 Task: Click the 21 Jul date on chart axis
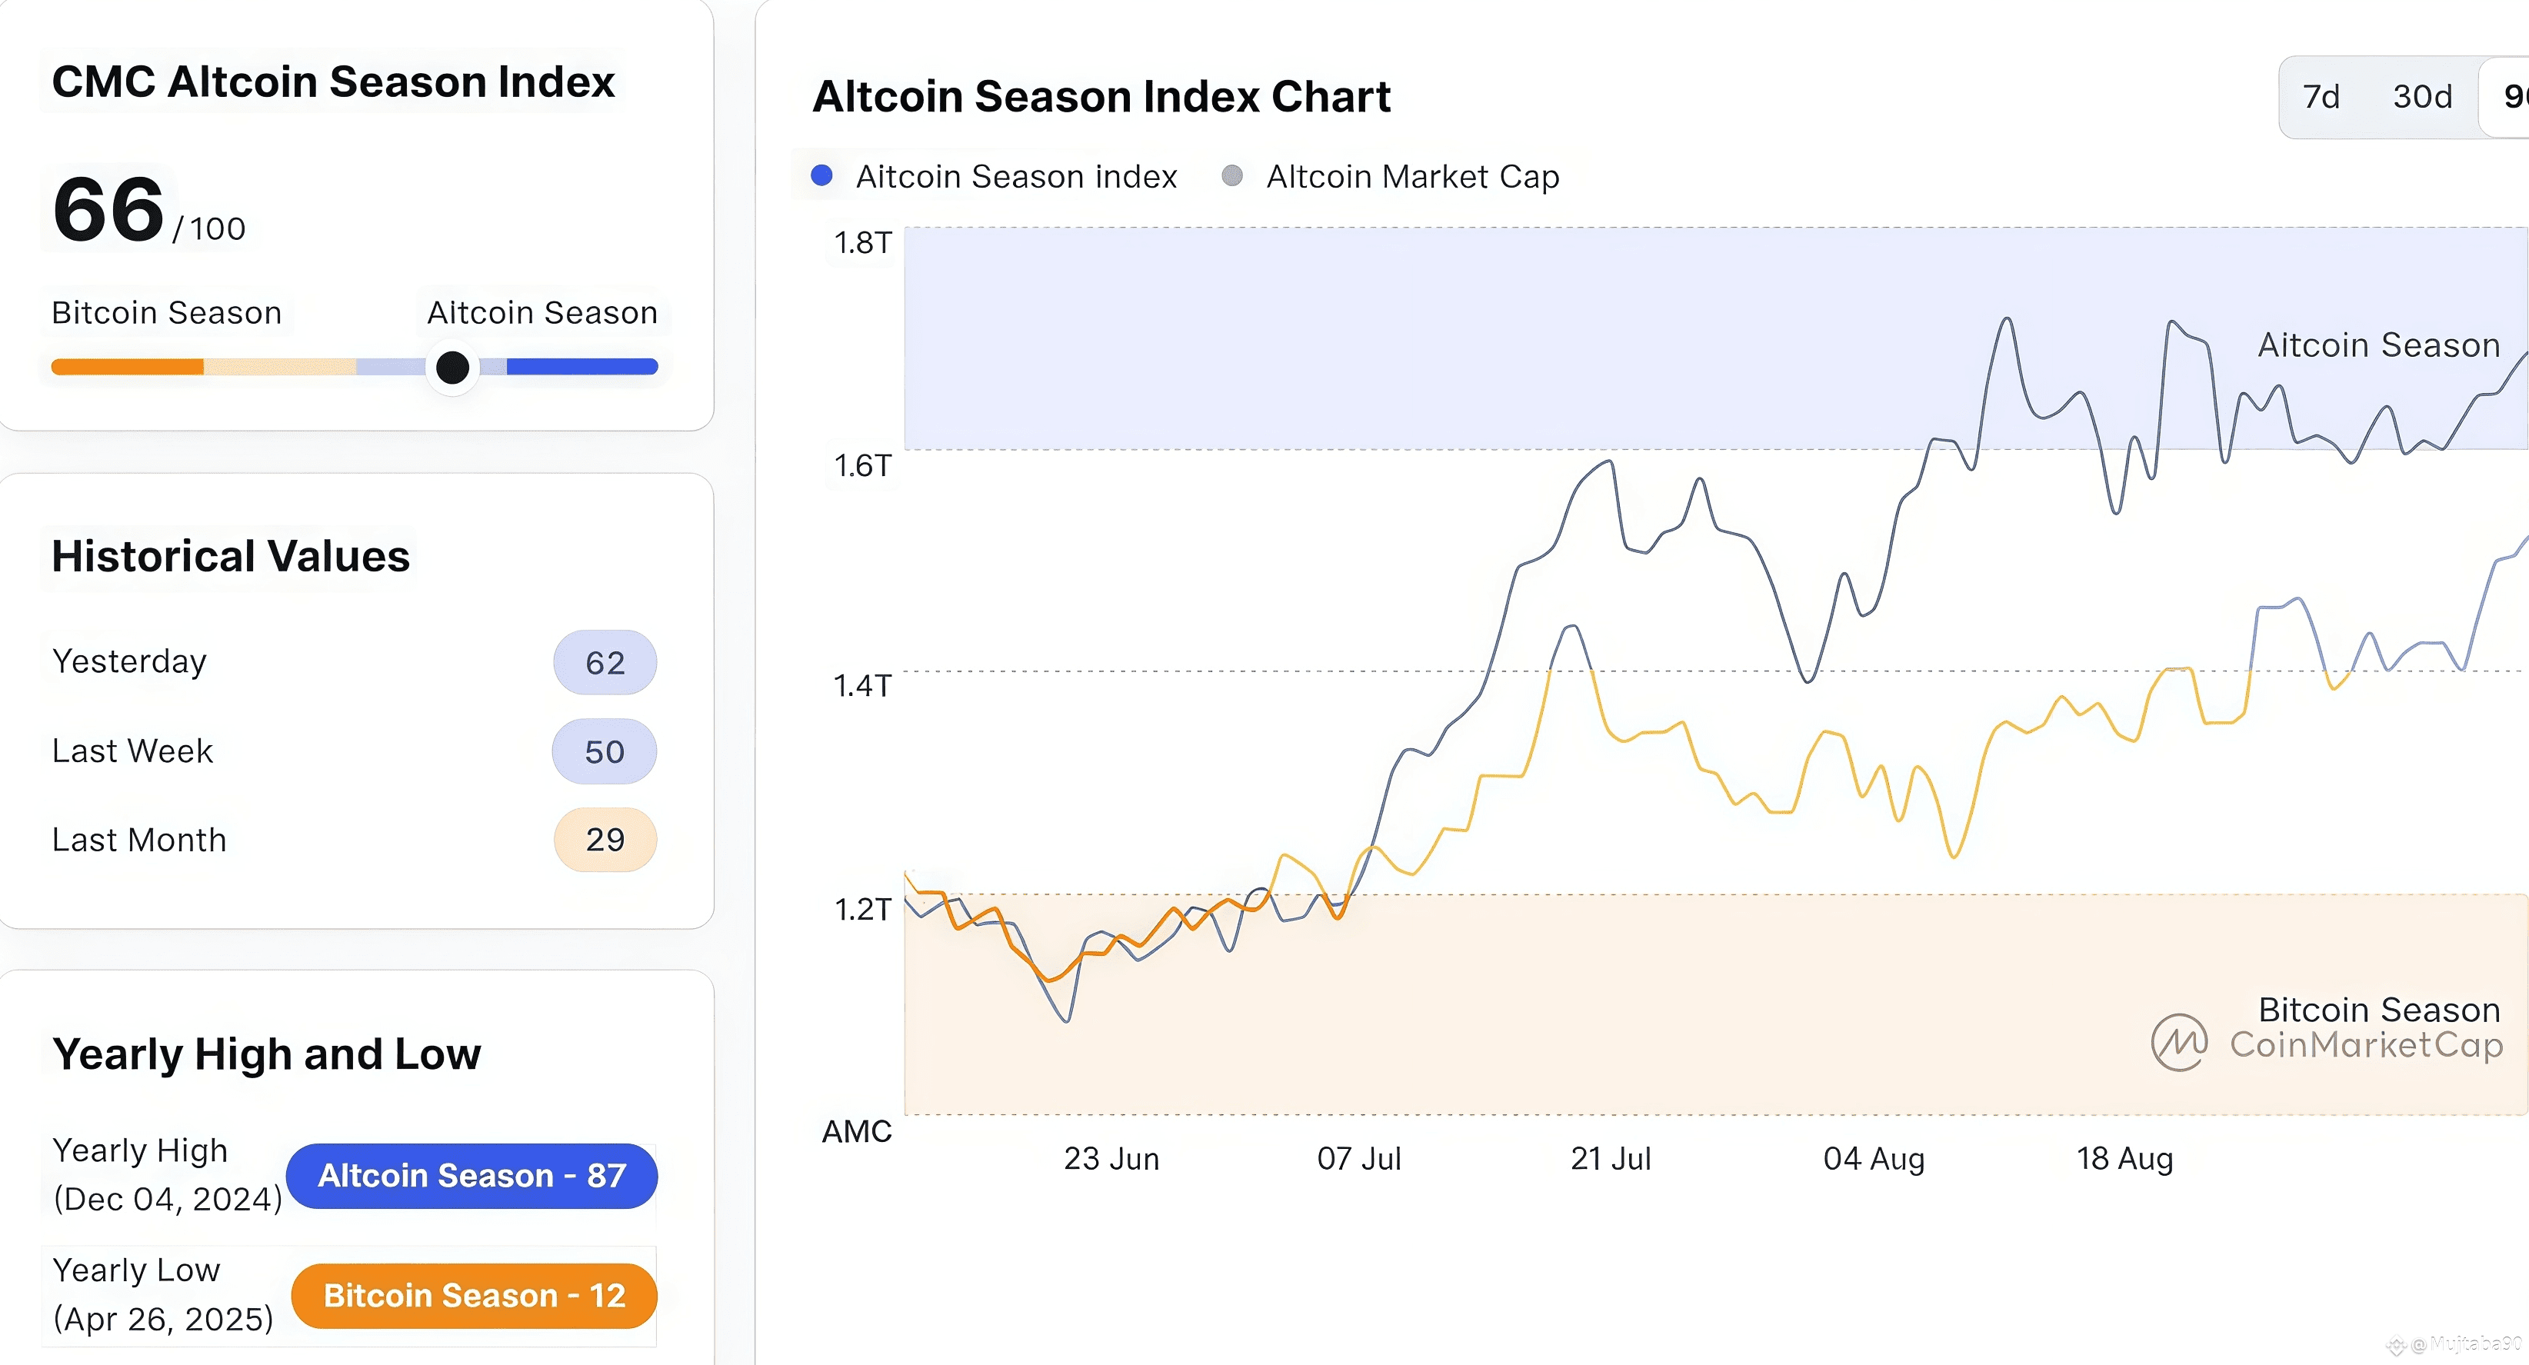pyautogui.click(x=1610, y=1159)
